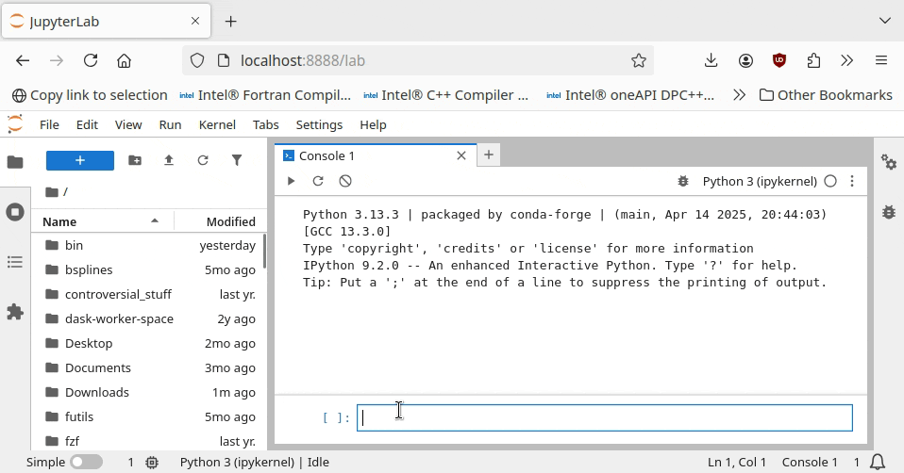Screen dimensions: 904x473
Task: Click the file browser vertical scrollbar
Action: tap(264, 251)
